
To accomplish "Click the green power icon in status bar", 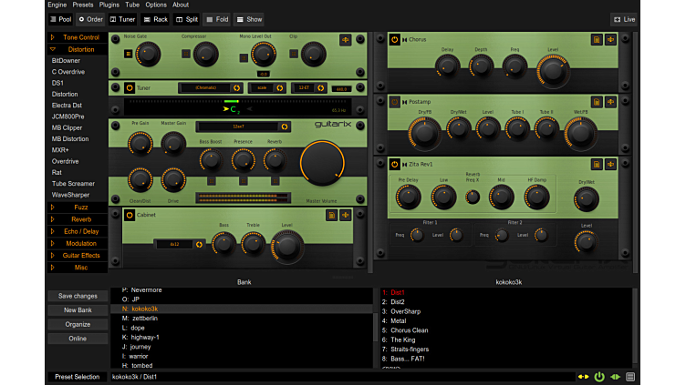I will click(x=599, y=376).
